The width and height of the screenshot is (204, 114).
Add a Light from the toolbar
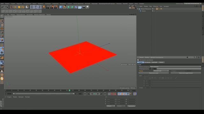click(x=87, y=7)
